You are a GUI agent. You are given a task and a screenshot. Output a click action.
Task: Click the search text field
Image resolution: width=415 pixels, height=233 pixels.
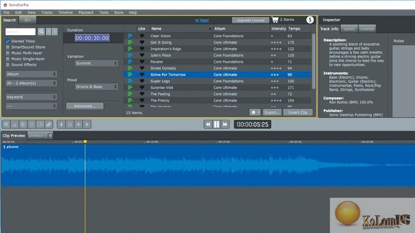pos(20,32)
